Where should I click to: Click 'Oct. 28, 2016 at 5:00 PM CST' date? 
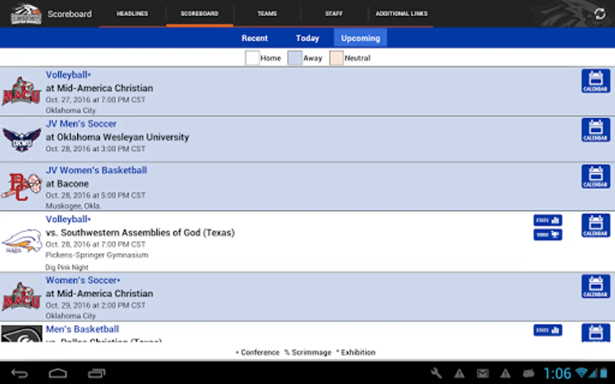click(96, 195)
